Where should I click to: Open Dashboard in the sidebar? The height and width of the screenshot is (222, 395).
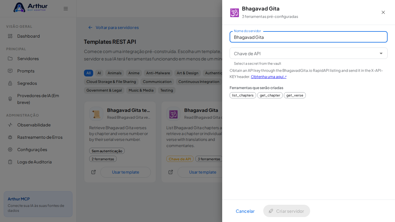pos(38,36)
